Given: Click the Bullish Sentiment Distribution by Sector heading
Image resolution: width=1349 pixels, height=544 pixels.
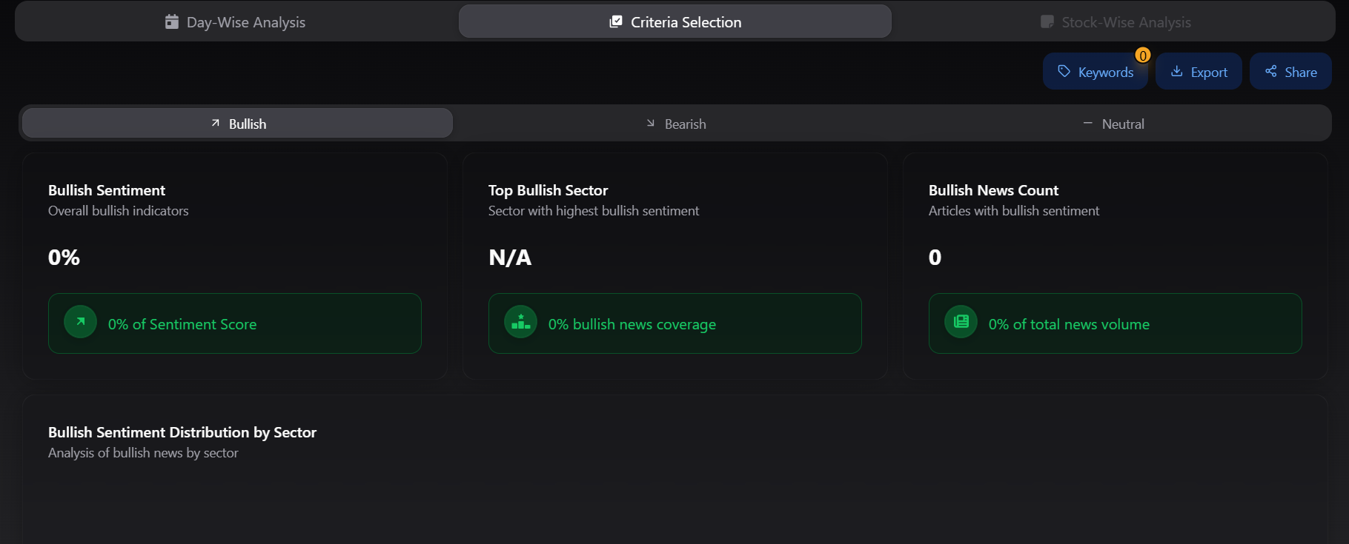Looking at the screenshot, I should (182, 432).
